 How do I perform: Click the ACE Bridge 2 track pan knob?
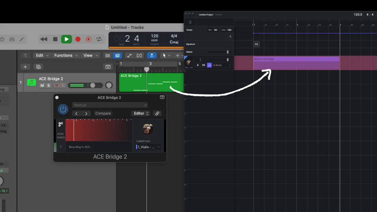pyautogui.click(x=109, y=85)
